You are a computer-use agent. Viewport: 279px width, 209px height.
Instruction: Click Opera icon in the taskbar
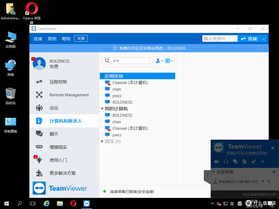point(73,204)
